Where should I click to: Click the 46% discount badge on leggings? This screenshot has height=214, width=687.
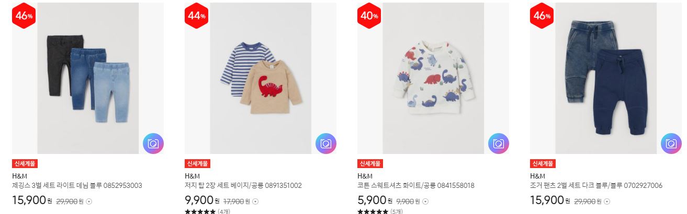coord(24,16)
